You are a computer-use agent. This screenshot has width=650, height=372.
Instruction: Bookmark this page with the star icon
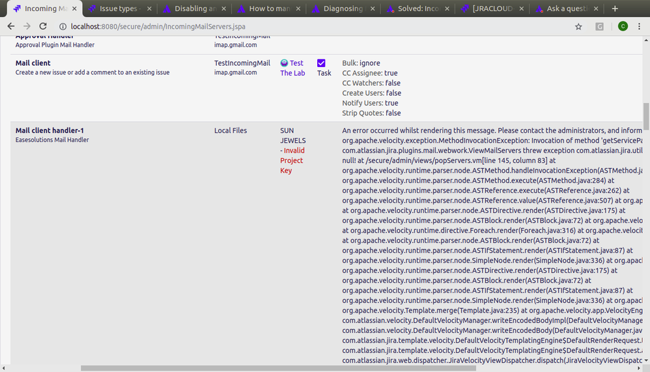578,27
